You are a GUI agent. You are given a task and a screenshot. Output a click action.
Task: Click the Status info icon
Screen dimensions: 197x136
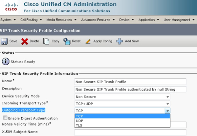[x=6, y=62]
